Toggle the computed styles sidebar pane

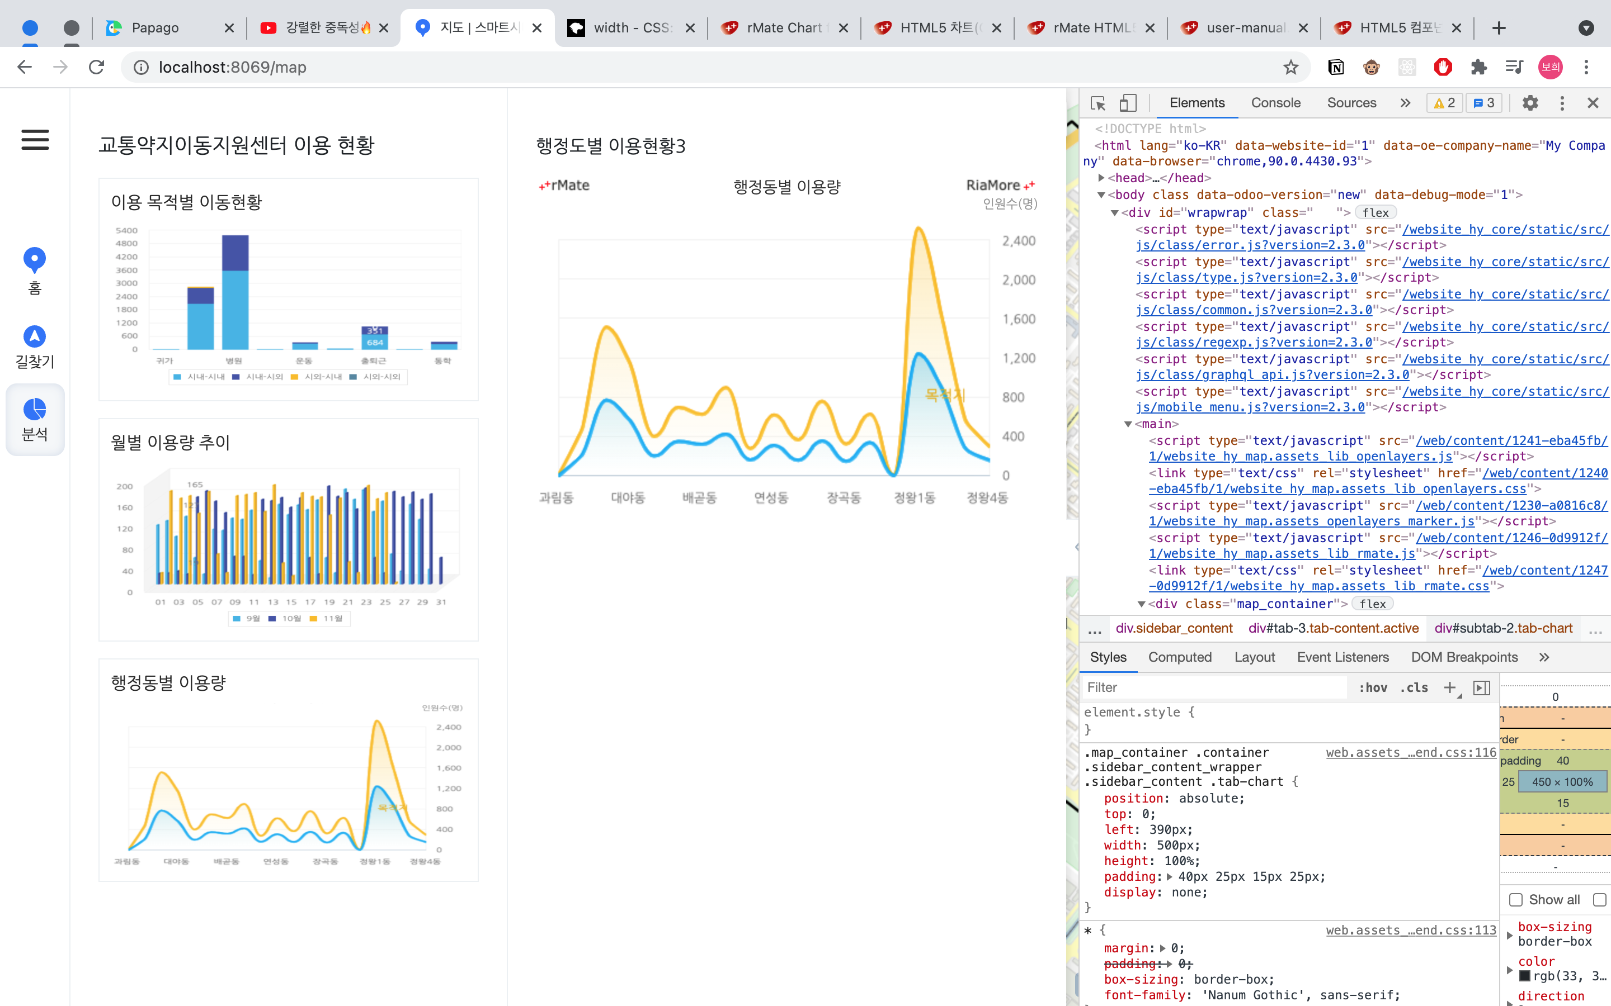1482,688
